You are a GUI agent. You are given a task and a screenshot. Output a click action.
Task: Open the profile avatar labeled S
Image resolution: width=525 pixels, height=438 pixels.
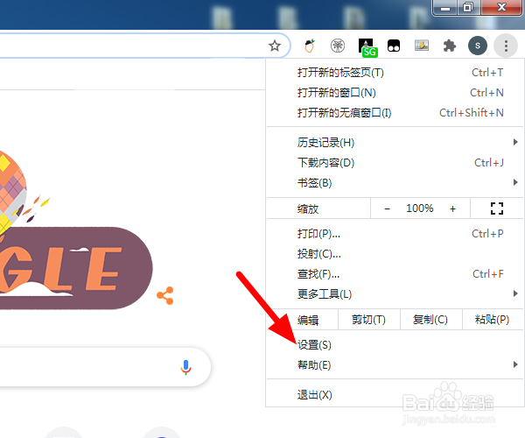pos(478,46)
